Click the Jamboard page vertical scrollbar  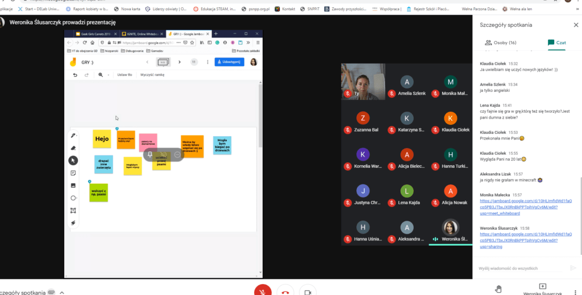pyautogui.click(x=260, y=116)
